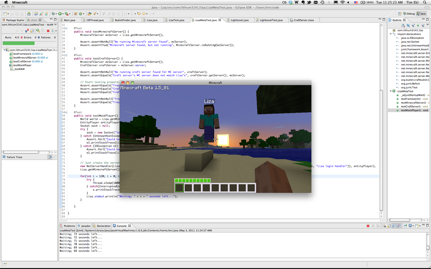431x269 pixels.
Task: Switch to BukkitFinder.java editor tab
Action: pos(125,20)
